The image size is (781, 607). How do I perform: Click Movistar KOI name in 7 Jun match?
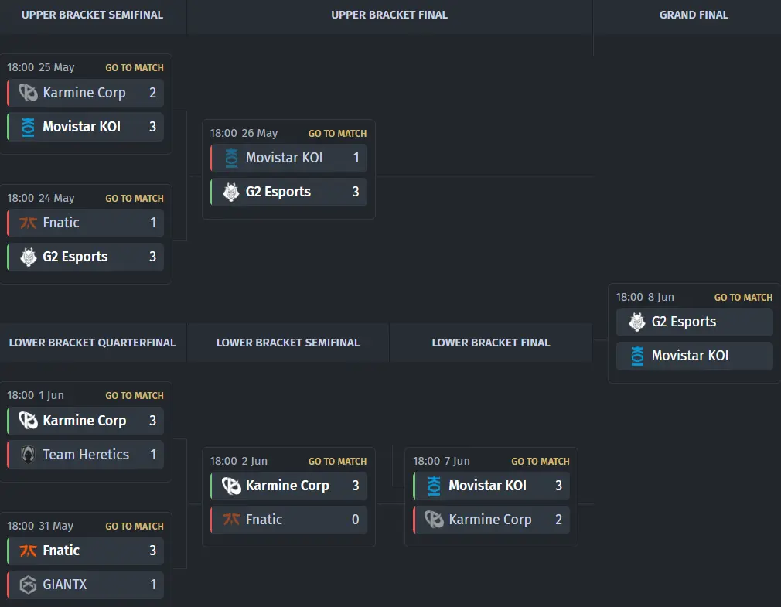tap(488, 486)
